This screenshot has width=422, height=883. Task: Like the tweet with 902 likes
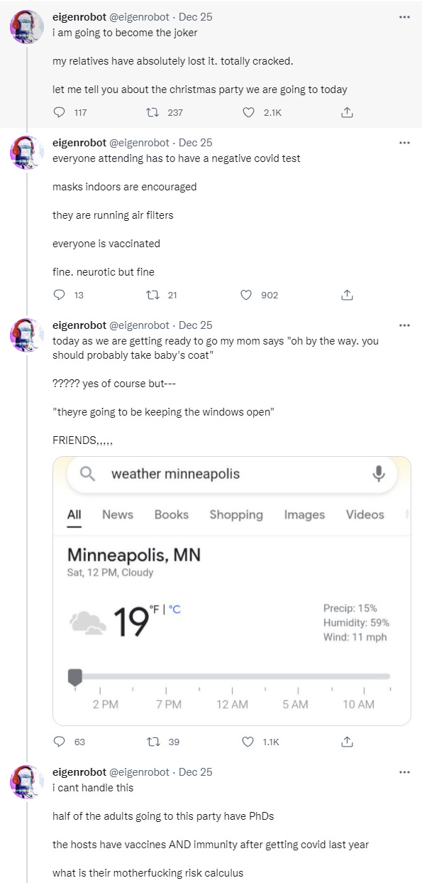pyautogui.click(x=248, y=295)
